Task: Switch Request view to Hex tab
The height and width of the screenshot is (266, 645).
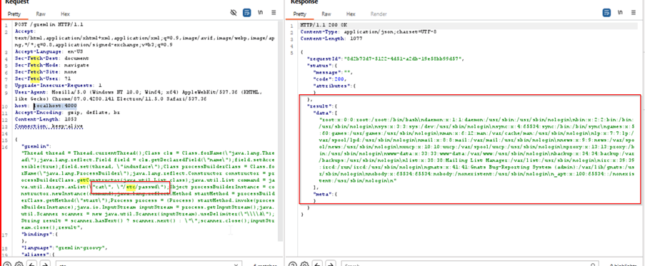Action: [x=64, y=14]
